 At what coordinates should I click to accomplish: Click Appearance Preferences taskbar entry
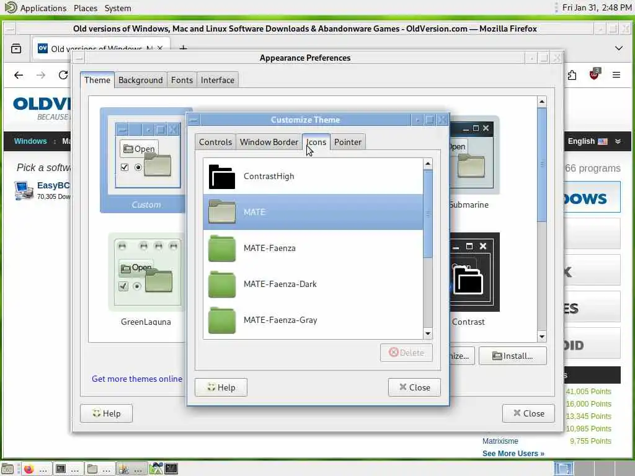(x=131, y=469)
